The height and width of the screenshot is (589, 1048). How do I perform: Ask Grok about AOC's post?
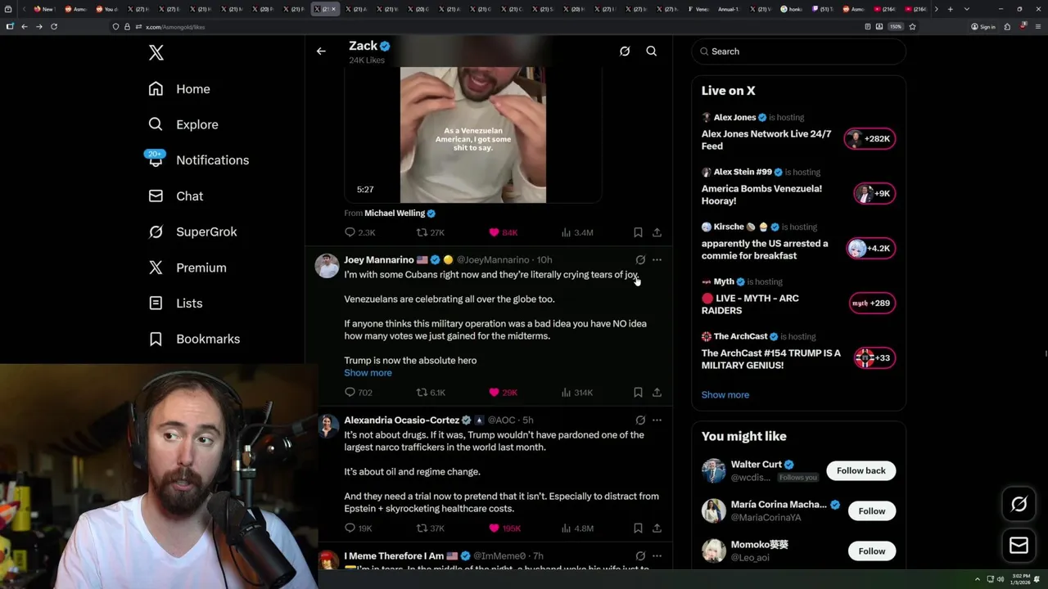click(x=640, y=420)
